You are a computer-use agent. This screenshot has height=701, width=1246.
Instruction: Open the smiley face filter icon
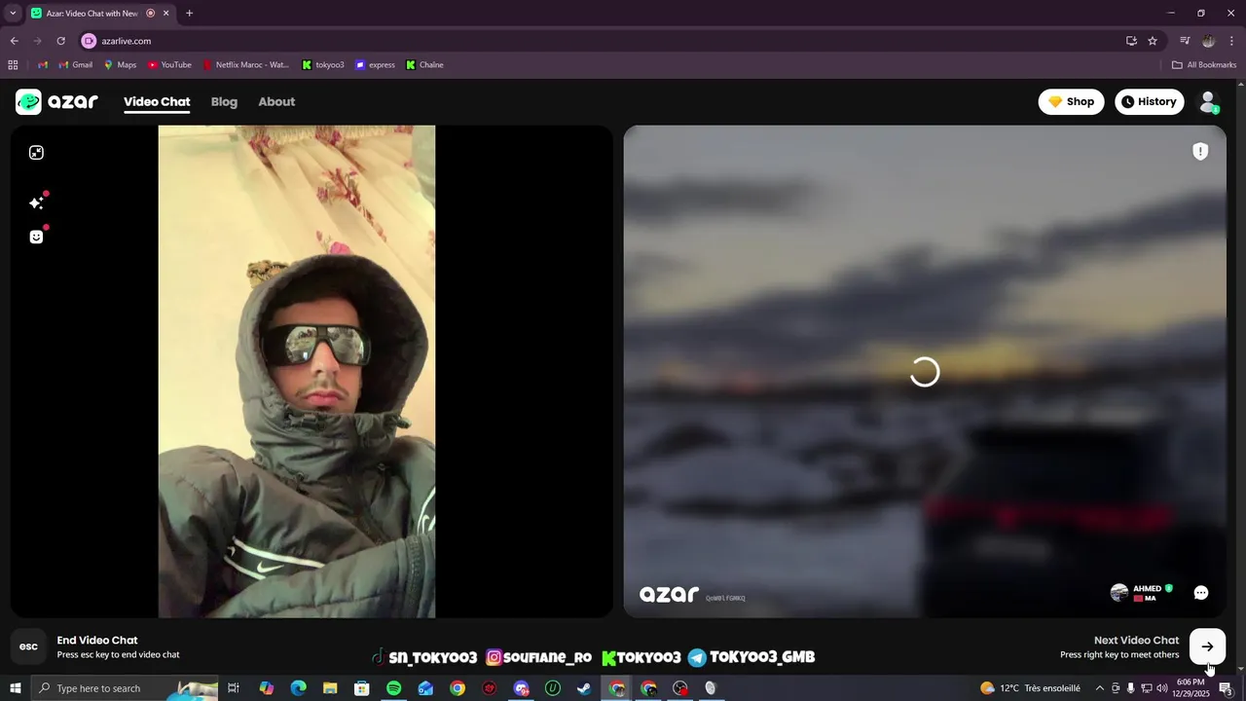point(36,237)
